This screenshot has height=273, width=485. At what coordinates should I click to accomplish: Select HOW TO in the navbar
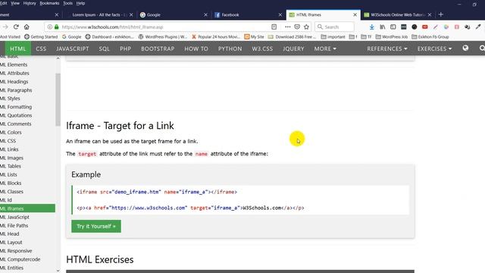pyautogui.click(x=196, y=49)
